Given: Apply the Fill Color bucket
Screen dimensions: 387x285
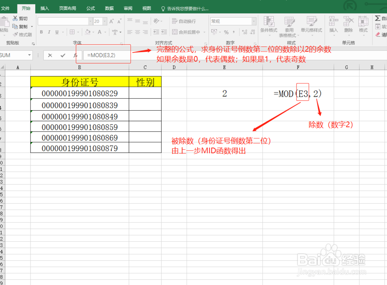Looking at the screenshot, I should tap(87, 32).
